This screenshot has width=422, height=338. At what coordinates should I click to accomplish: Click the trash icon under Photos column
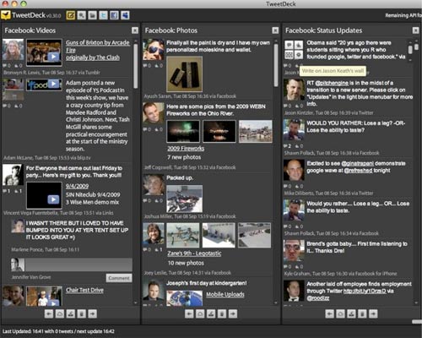coord(222,313)
